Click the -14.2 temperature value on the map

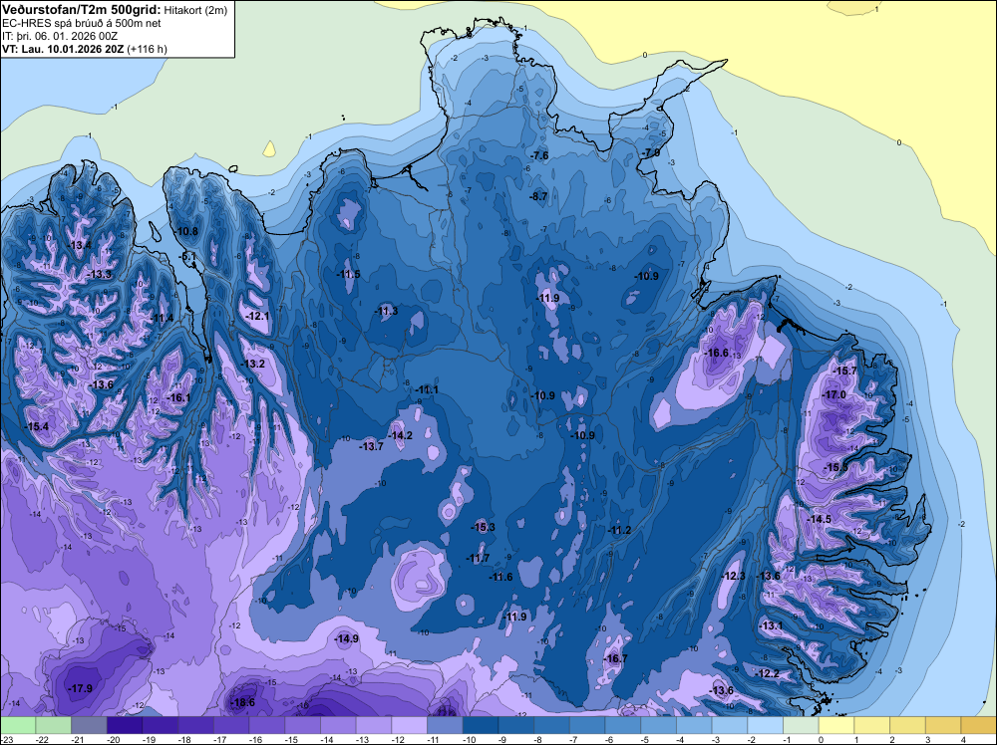[401, 435]
